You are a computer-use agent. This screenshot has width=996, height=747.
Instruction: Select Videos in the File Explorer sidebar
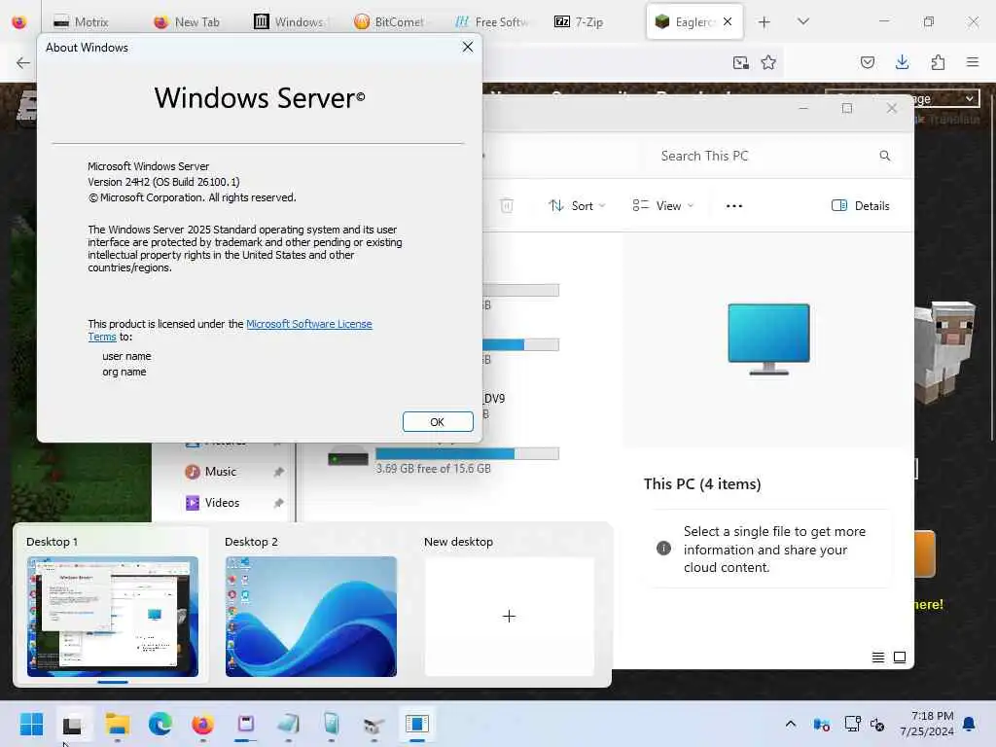pos(222,503)
